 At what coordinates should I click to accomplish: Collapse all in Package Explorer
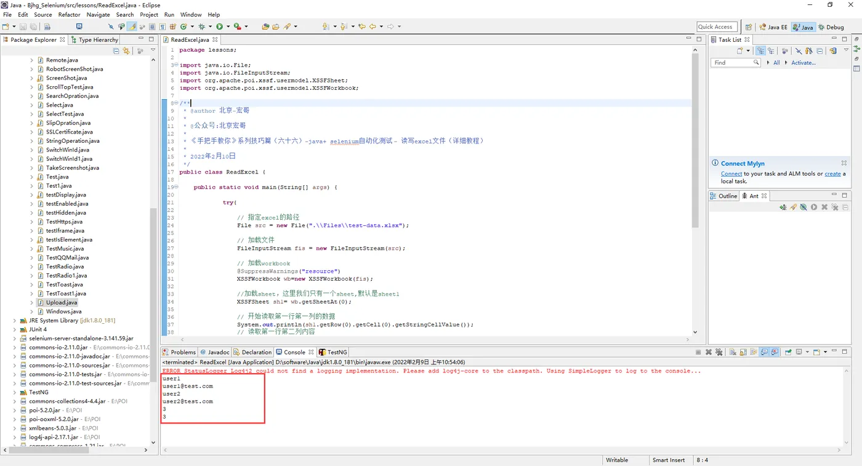(x=116, y=51)
